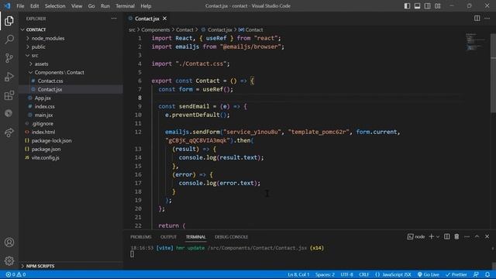Open main.jsx in the explorer
The image size is (496, 279).
coord(71,115)
